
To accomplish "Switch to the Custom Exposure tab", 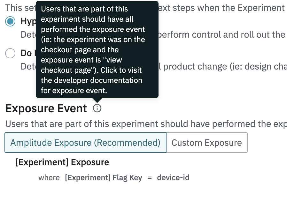I will 207,143.
